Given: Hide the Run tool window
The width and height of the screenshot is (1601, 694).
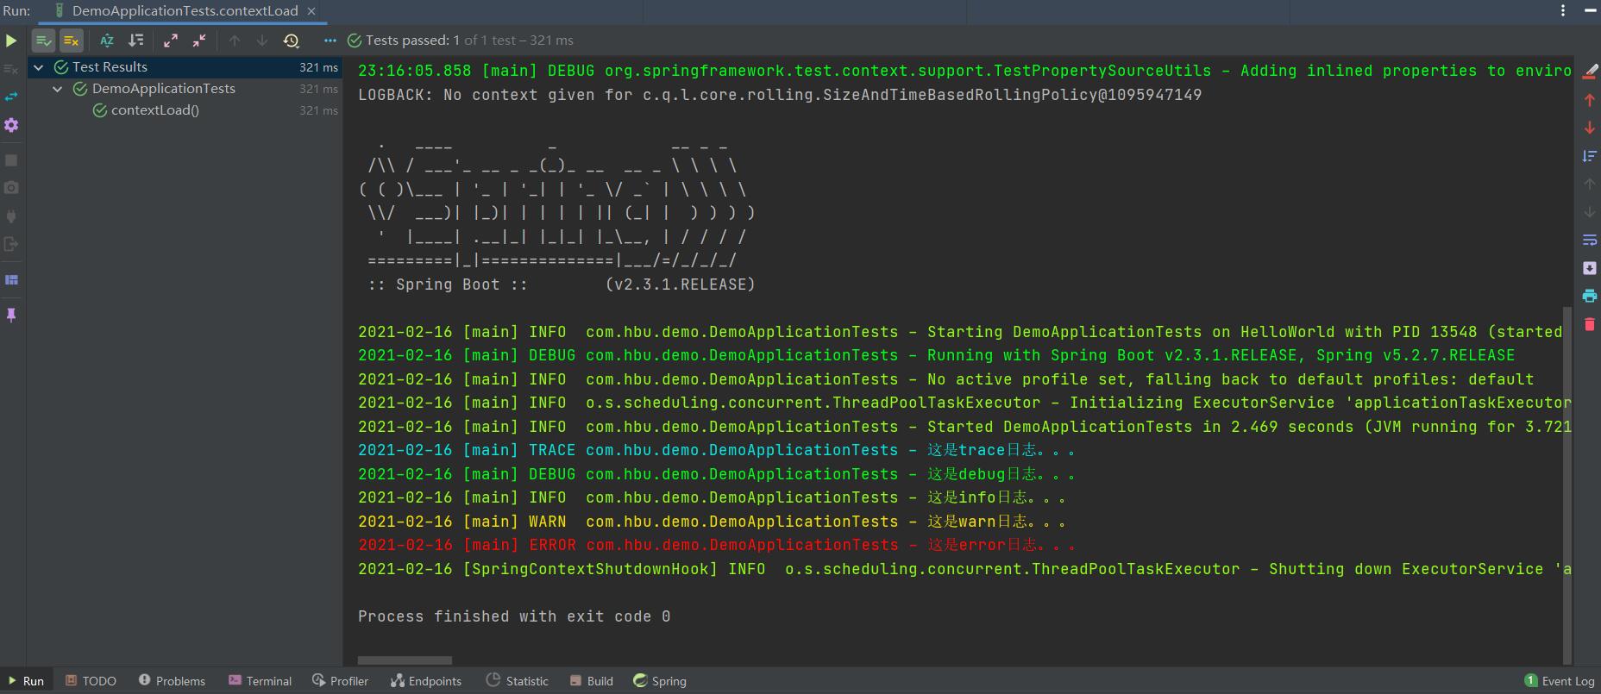Looking at the screenshot, I should (1591, 10).
